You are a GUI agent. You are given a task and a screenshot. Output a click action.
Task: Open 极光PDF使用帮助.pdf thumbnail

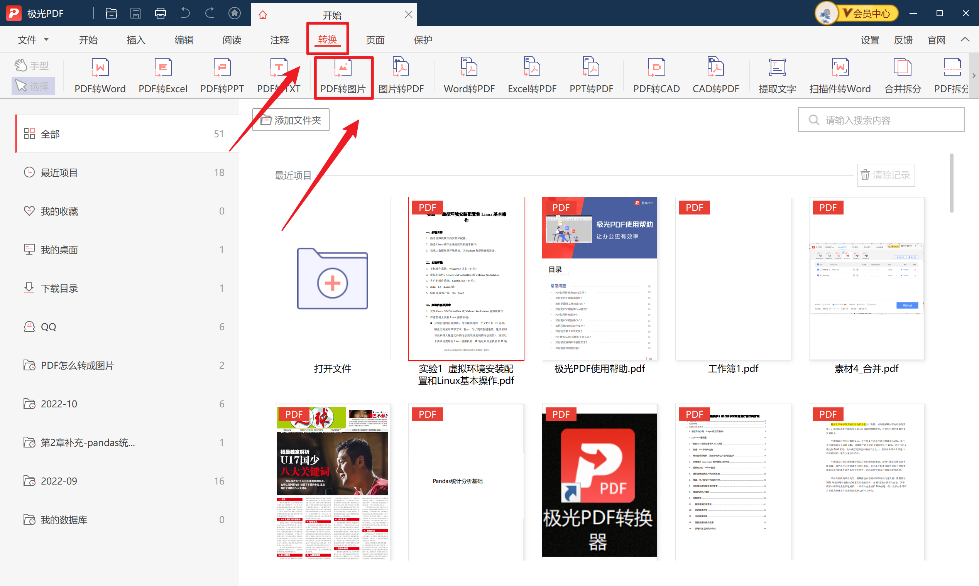(x=600, y=279)
